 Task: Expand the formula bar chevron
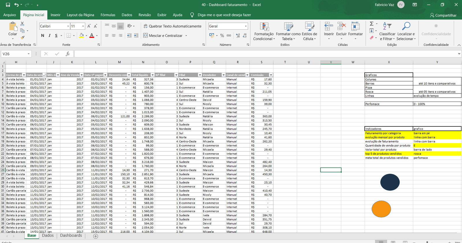coord(459,54)
